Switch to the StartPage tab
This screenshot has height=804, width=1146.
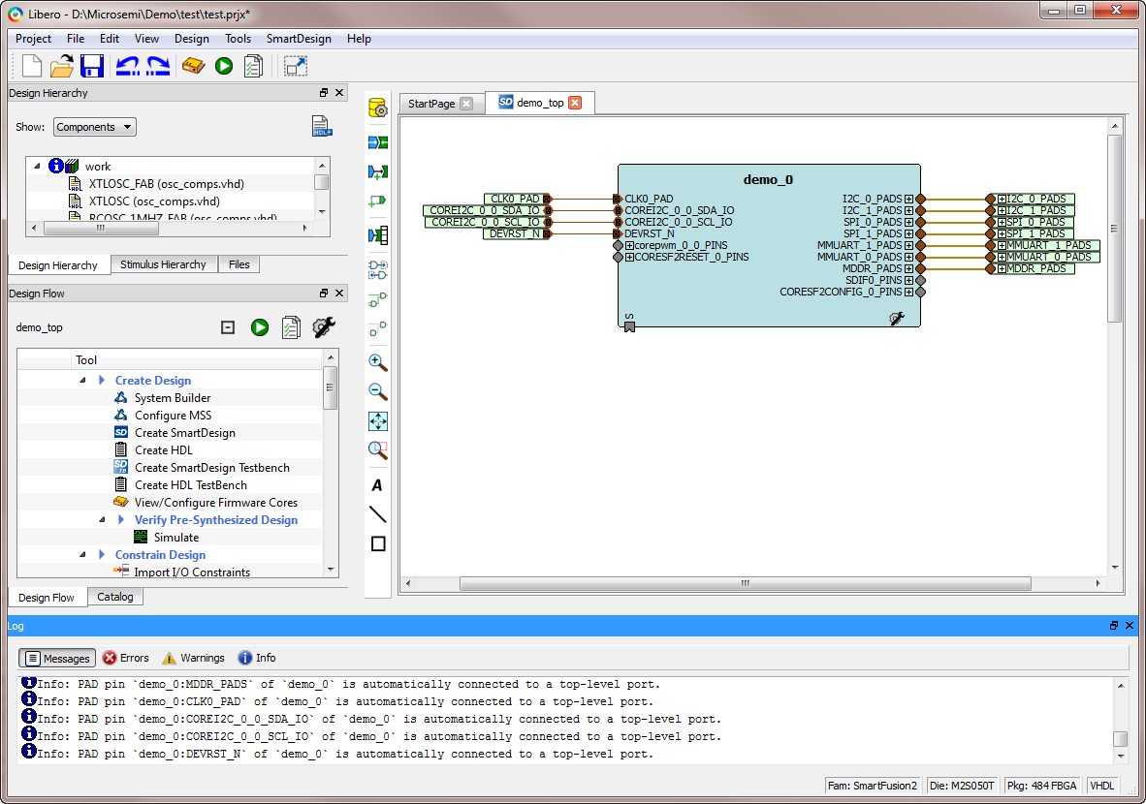coord(431,104)
